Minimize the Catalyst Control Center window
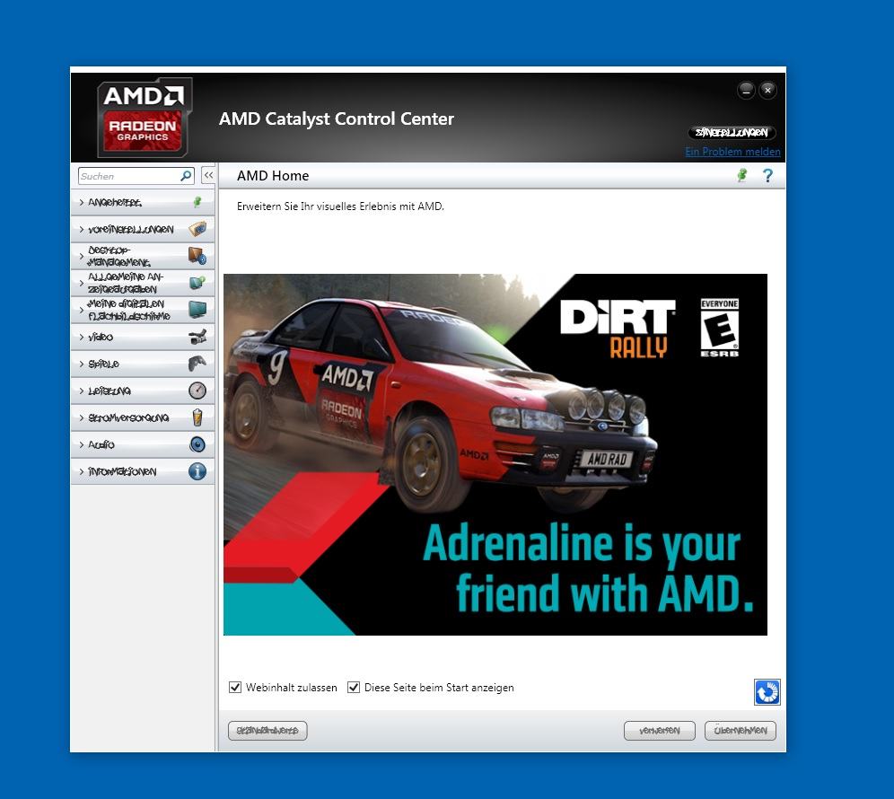 tap(746, 90)
